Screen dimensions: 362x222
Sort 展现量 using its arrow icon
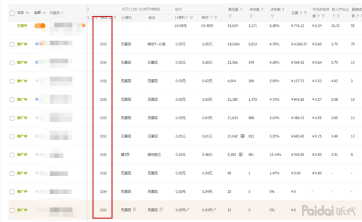[x=241, y=9]
